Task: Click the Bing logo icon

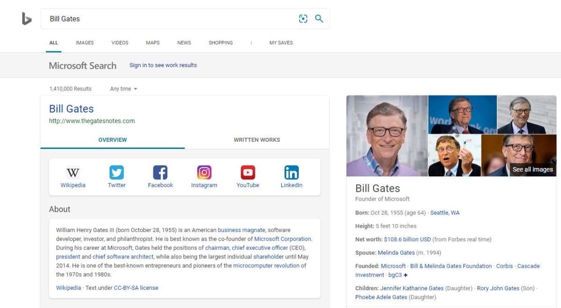Action: 27,19
